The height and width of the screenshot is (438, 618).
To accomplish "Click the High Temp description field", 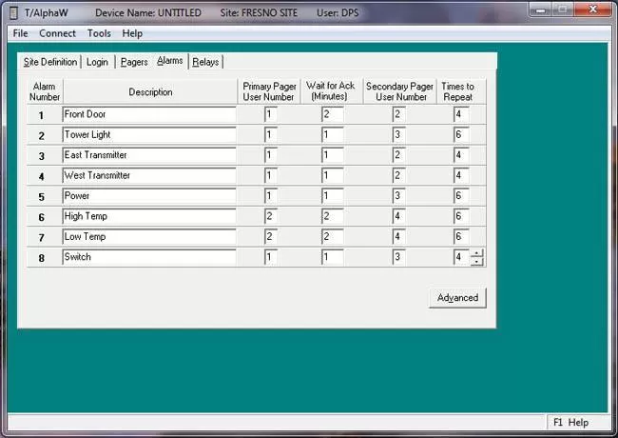I will (149, 216).
